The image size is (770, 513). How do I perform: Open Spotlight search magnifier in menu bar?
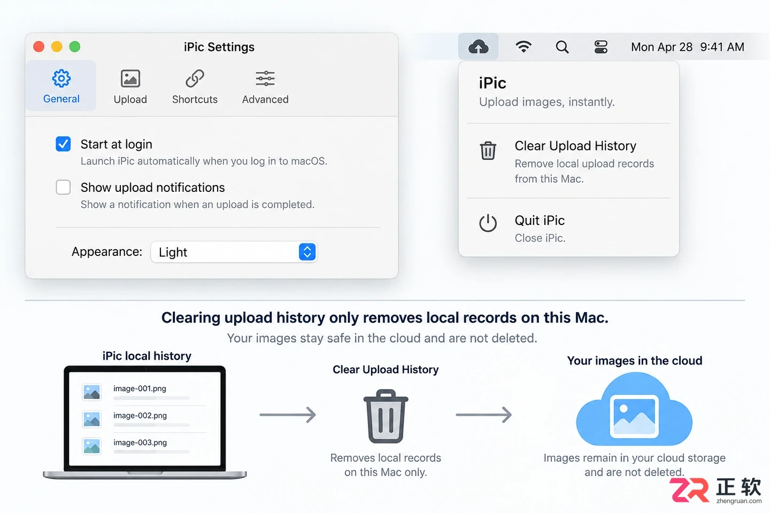(x=562, y=47)
